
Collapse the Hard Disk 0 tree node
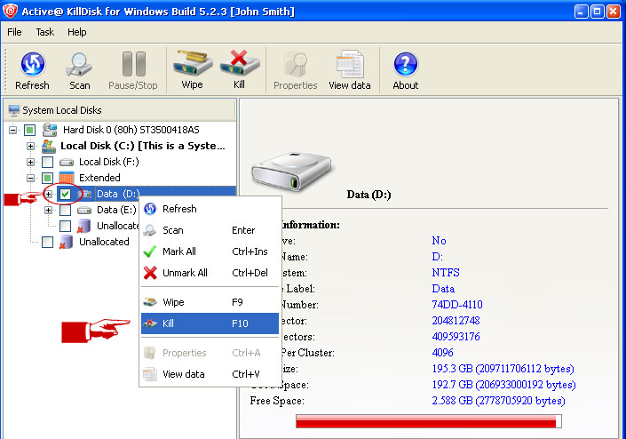tap(12, 130)
